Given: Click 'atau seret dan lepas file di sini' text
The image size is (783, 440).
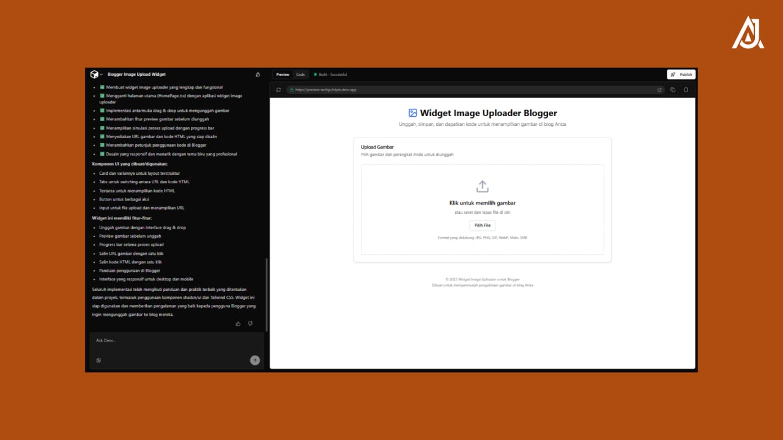Looking at the screenshot, I should click(x=482, y=212).
